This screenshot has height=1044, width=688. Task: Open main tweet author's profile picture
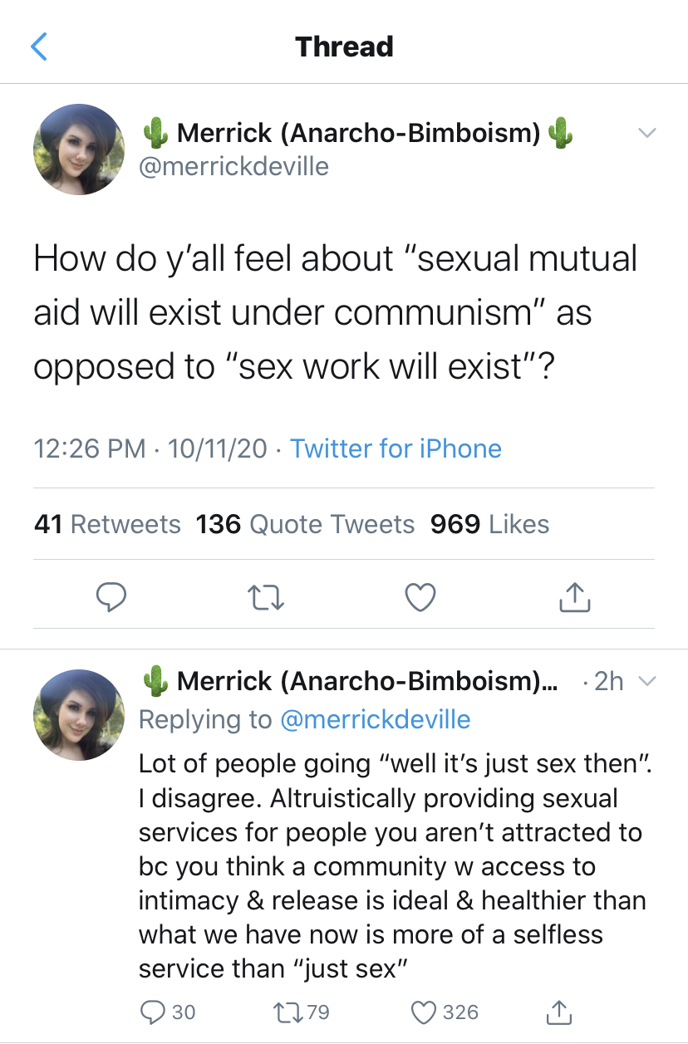click(x=79, y=149)
